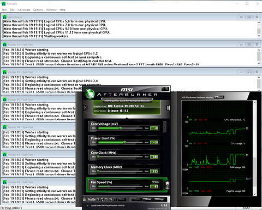The width and height of the screenshot is (262, 210).
Task: Maximize the Worker #2 child window
Action: [x=249, y=72]
